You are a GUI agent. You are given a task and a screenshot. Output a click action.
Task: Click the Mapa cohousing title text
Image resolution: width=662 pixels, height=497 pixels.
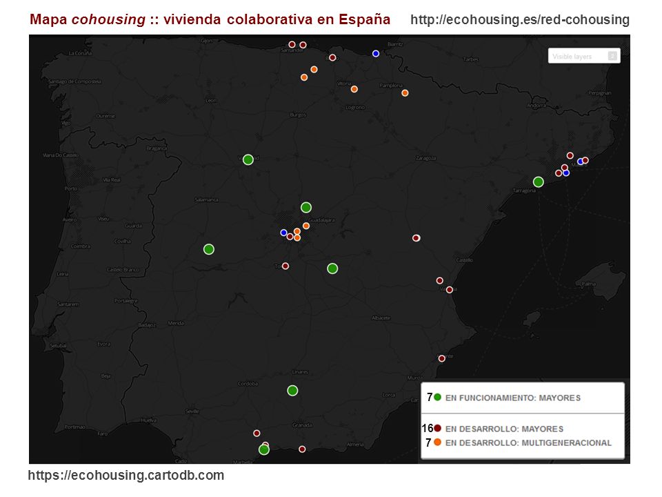210,19
